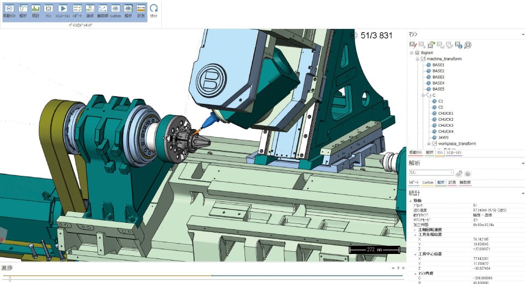525x284 pixels.
Task: Click the 軸制御 axis control icon
Action: pyautogui.click(x=102, y=9)
